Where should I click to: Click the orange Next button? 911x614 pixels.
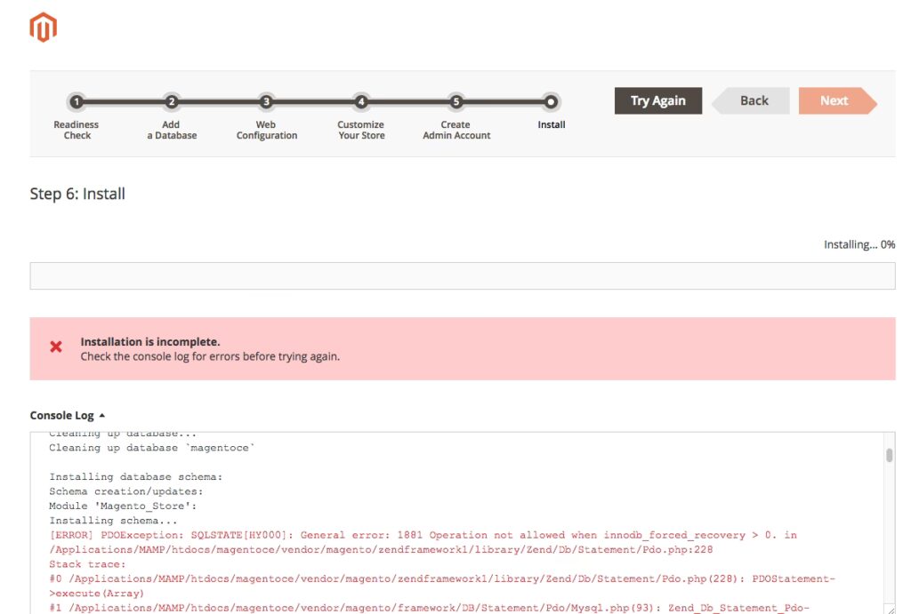pyautogui.click(x=835, y=101)
